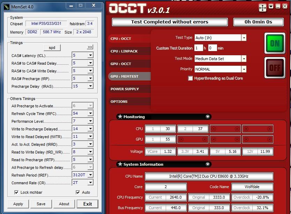291x214 pixels.
Task: Open the Test Mode dropdown
Action: 244,59
